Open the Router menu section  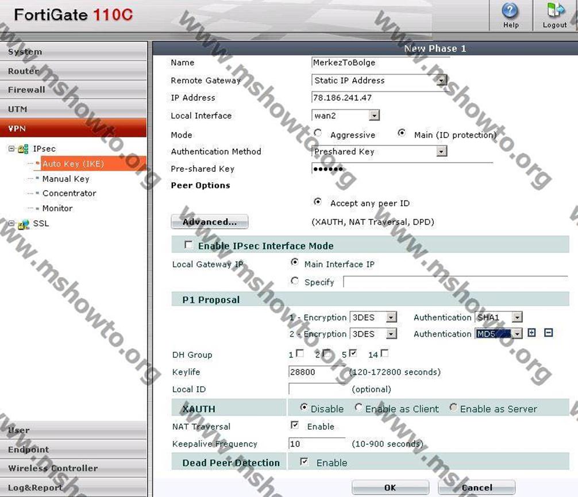(74, 71)
